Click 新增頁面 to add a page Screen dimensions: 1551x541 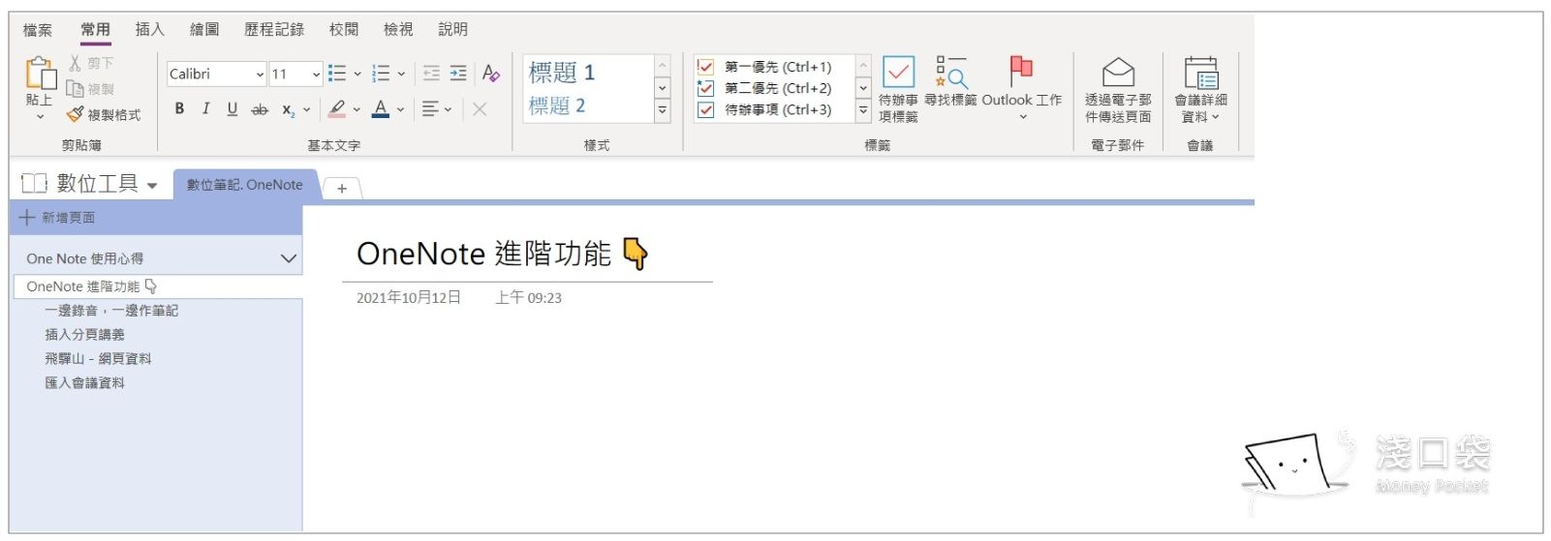click(57, 218)
